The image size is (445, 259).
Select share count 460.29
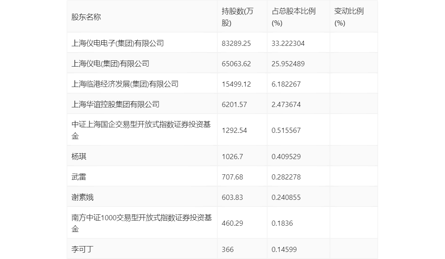232,223
